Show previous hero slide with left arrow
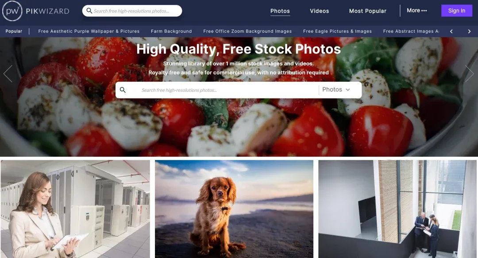This screenshot has width=478, height=258. point(8,74)
